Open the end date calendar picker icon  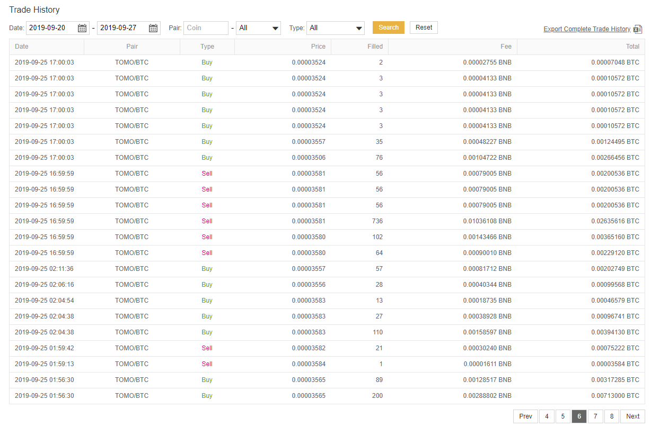click(153, 28)
